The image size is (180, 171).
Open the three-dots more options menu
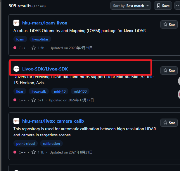pos(177,6)
